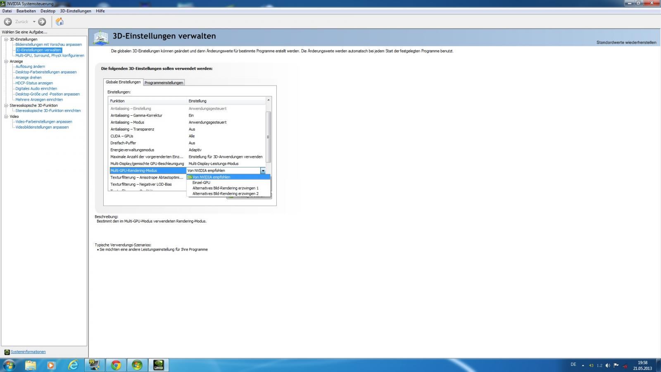661x372 pixels.
Task: Collapse the Anzeige tree node
Action: (x=6, y=61)
